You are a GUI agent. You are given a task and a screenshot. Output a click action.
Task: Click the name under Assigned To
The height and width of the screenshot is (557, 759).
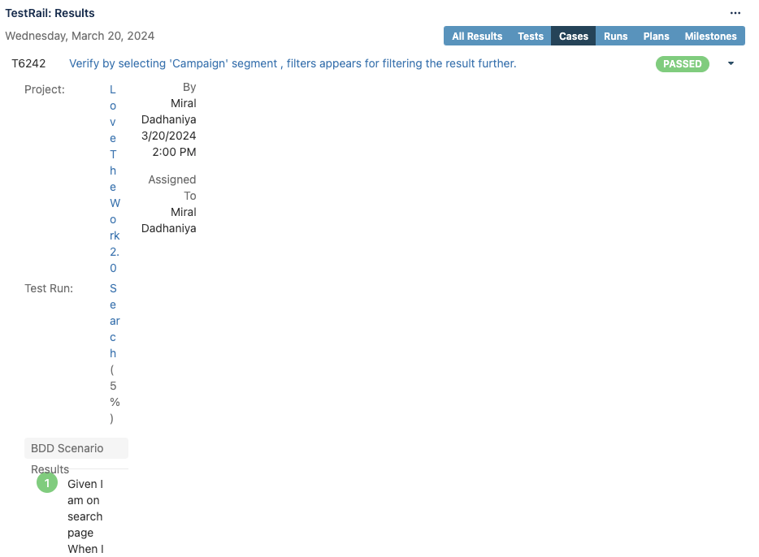(168, 220)
